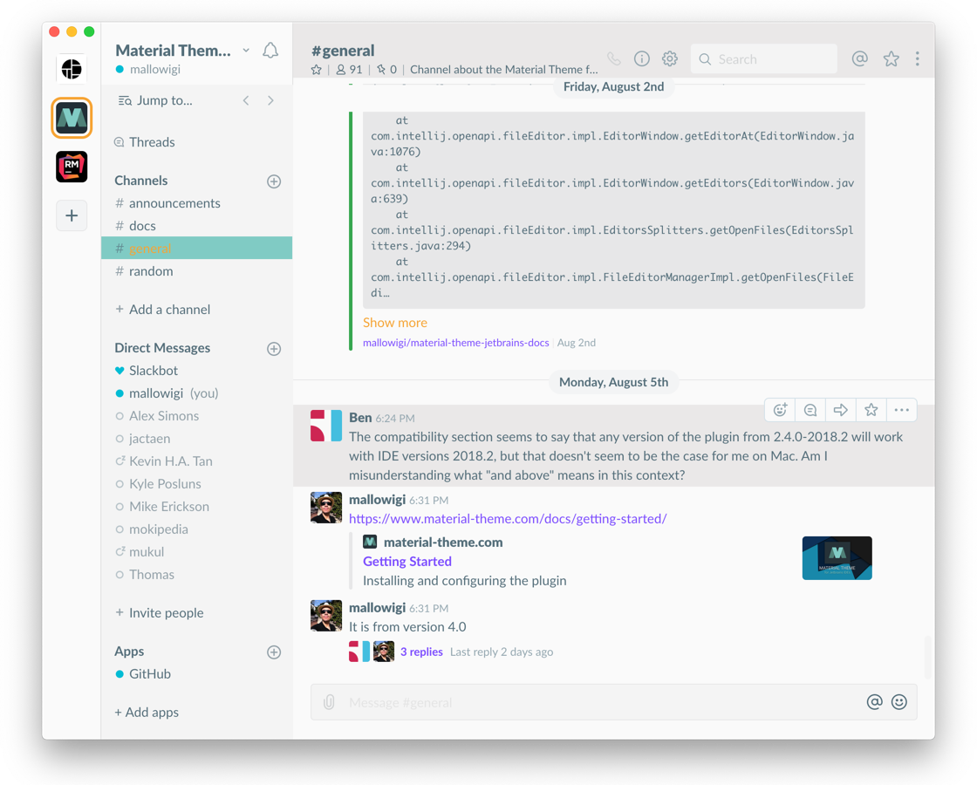Viewport: 977px width, 785px height.
Task: Start a call with the phone icon
Action: [x=613, y=58]
